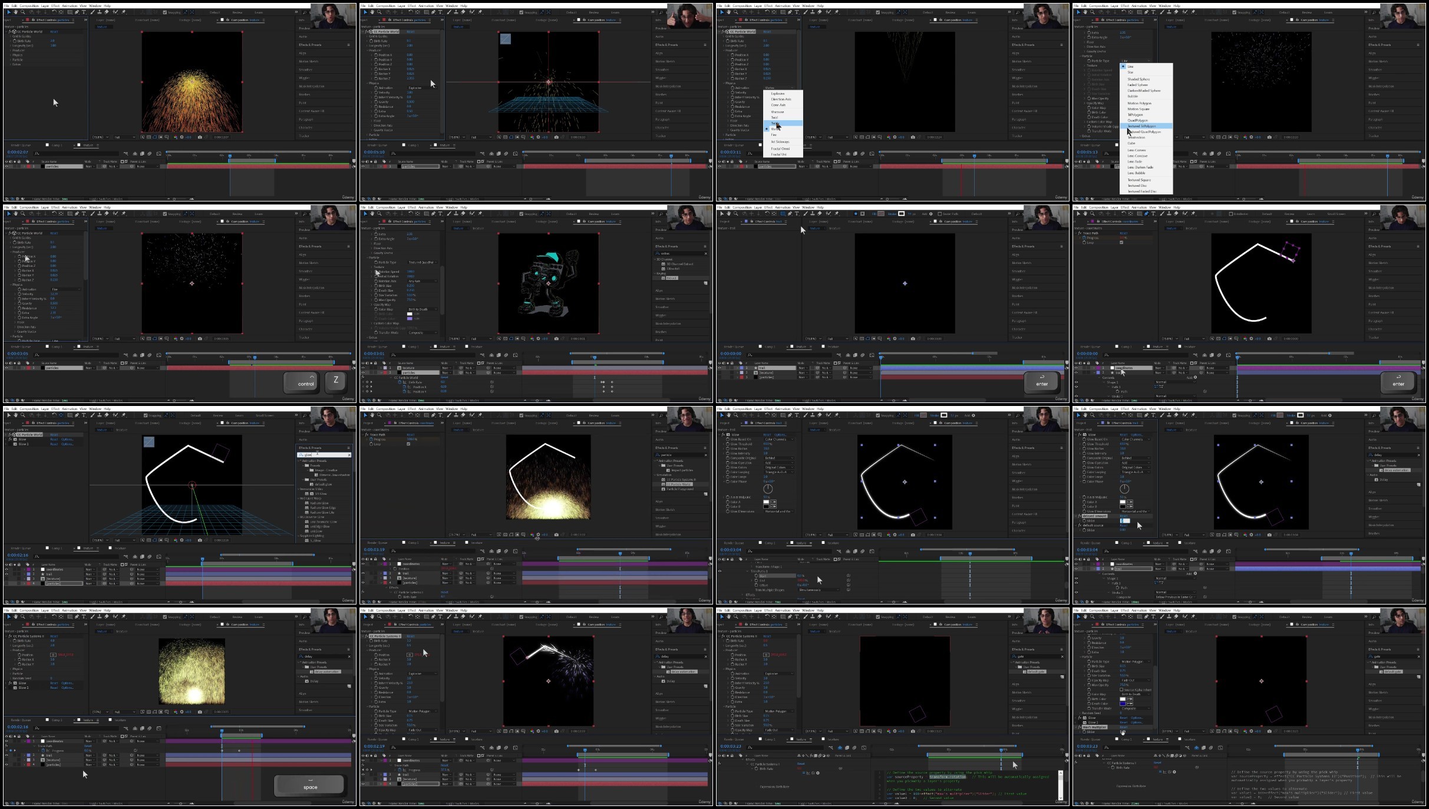This screenshot has width=1429, height=809.
Task: Select Eraser tool in the space-key overlay frame
Action: pyautogui.click(x=107, y=616)
